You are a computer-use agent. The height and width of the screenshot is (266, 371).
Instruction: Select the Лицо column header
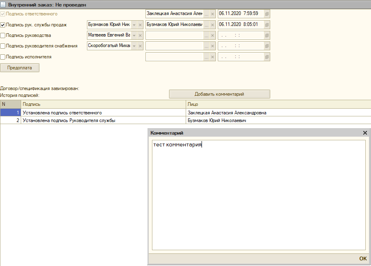tap(278, 104)
